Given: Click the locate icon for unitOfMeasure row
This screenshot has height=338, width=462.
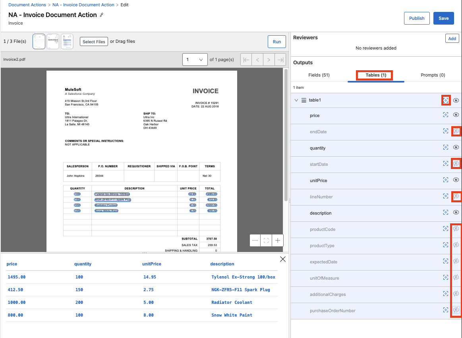Looking at the screenshot, I should click(446, 277).
